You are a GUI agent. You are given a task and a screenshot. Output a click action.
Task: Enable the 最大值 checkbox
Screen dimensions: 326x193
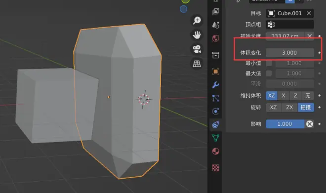269,74
